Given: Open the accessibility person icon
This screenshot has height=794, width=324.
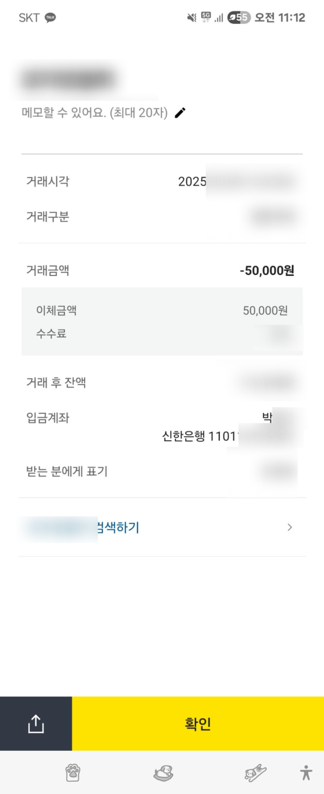Looking at the screenshot, I should point(306,773).
